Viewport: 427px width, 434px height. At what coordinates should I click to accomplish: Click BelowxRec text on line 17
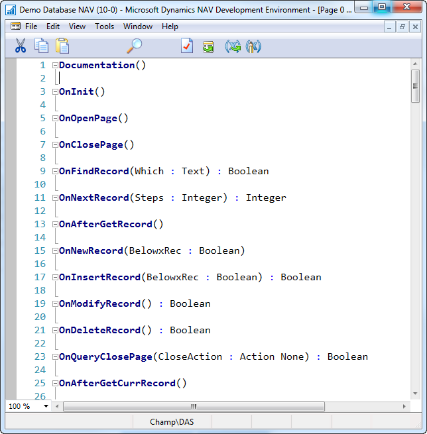[x=172, y=278]
